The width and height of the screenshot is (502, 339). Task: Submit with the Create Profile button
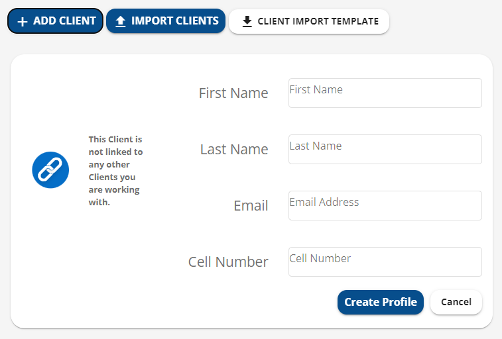(381, 303)
